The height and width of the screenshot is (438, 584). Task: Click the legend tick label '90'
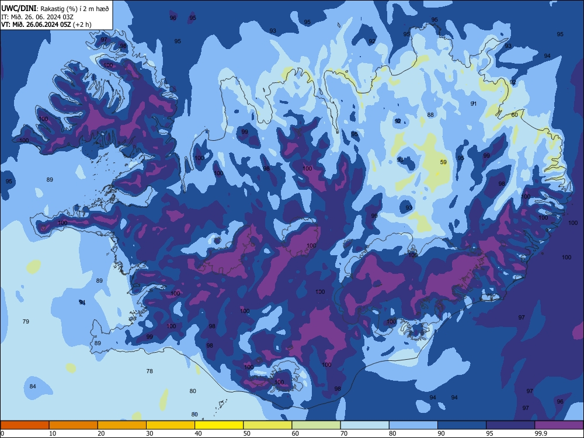442,433
